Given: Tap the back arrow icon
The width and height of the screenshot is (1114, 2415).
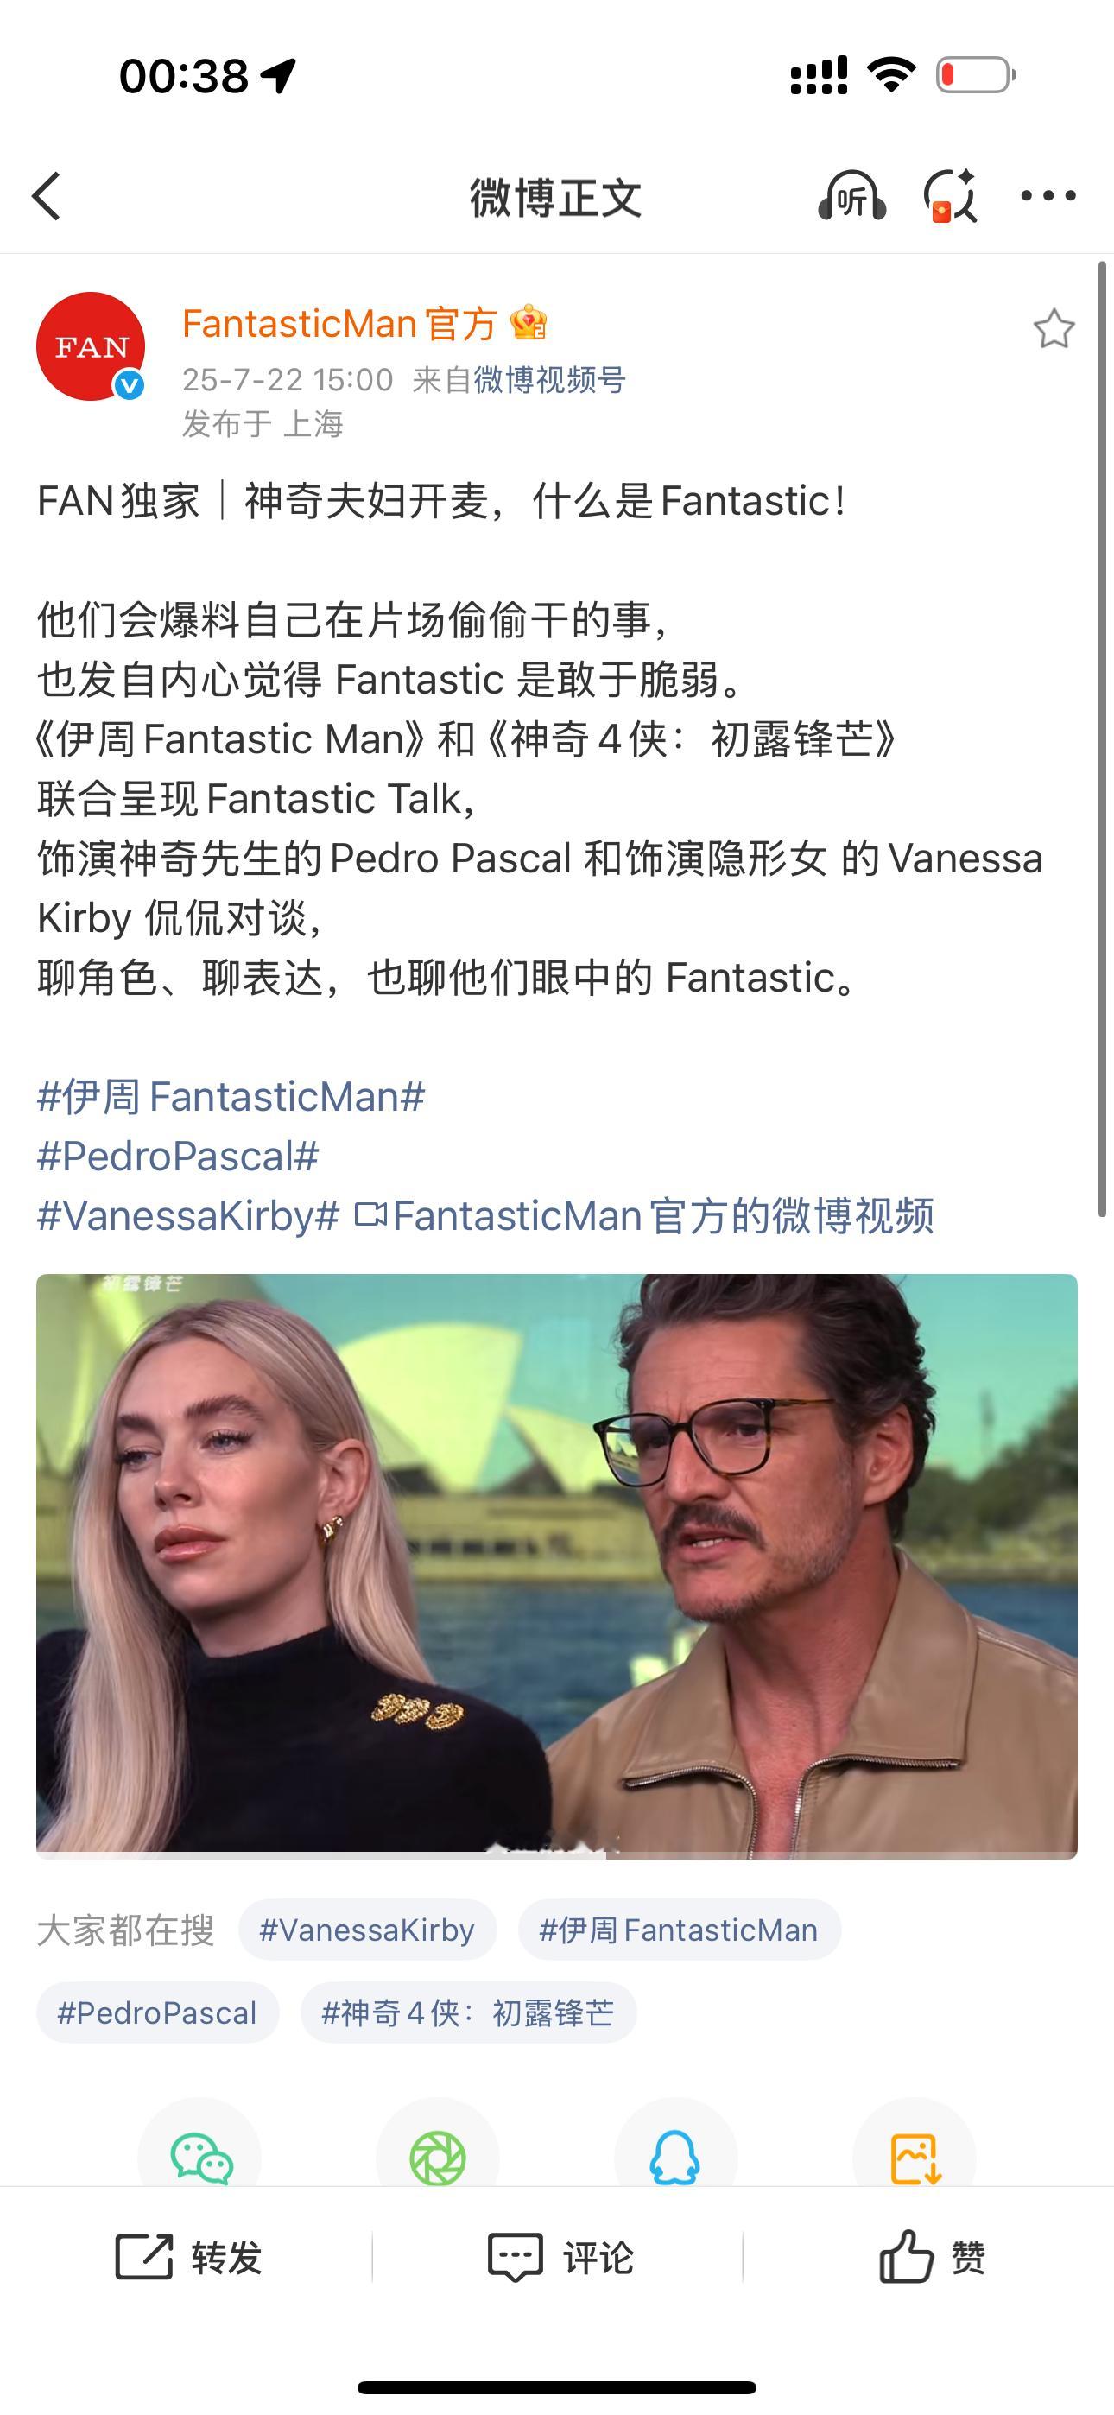Looking at the screenshot, I should (x=46, y=196).
